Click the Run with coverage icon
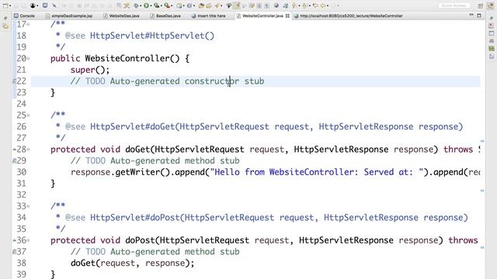 click(x=157, y=5)
